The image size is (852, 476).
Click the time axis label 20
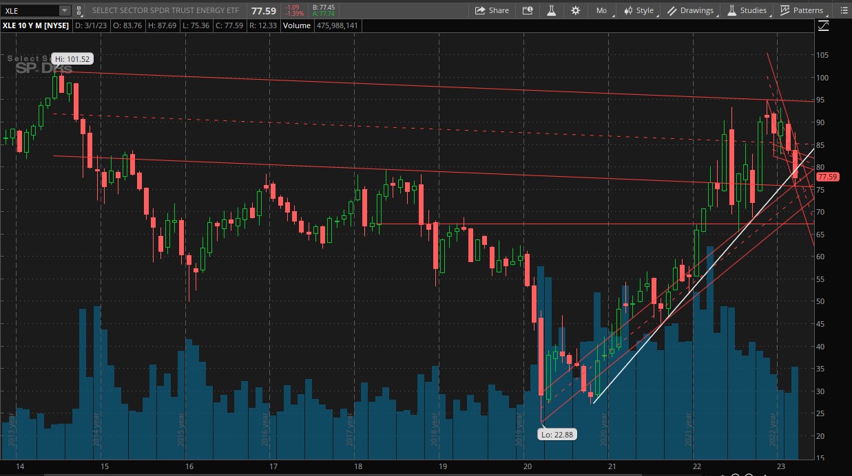tap(527, 467)
